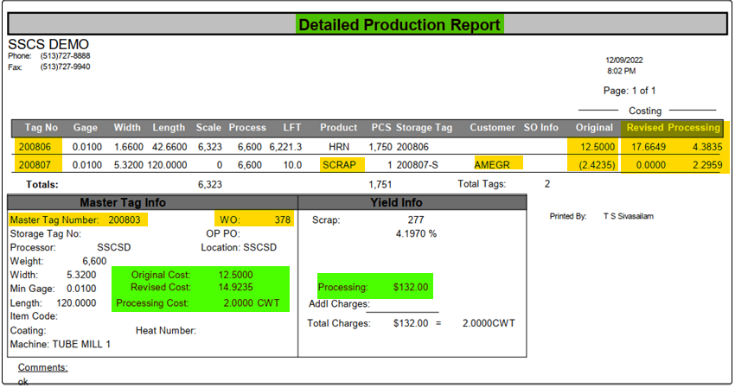Click the Customer column header
The width and height of the screenshot is (735, 388).
pos(492,127)
